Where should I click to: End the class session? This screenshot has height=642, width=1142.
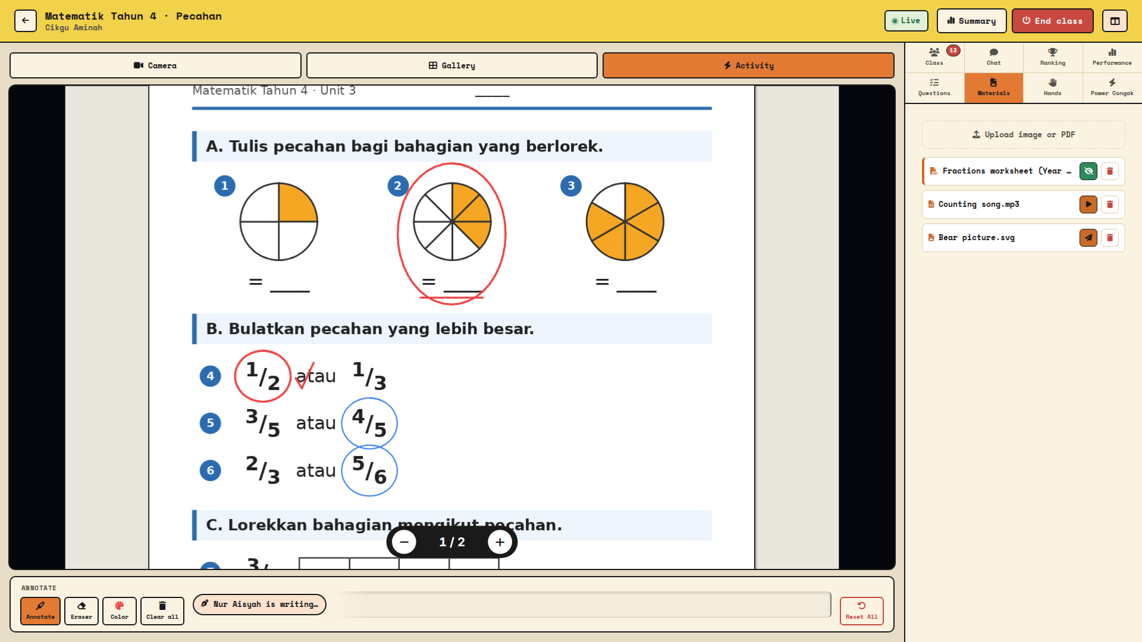1052,21
